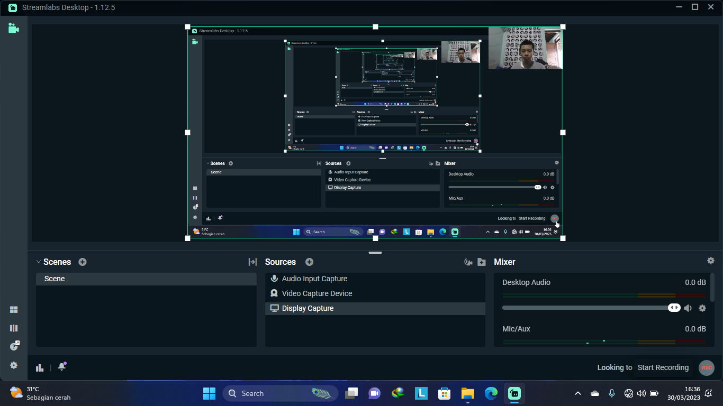The height and width of the screenshot is (406, 723).
Task: Open Microsoft Store from the taskbar
Action: pyautogui.click(x=445, y=393)
